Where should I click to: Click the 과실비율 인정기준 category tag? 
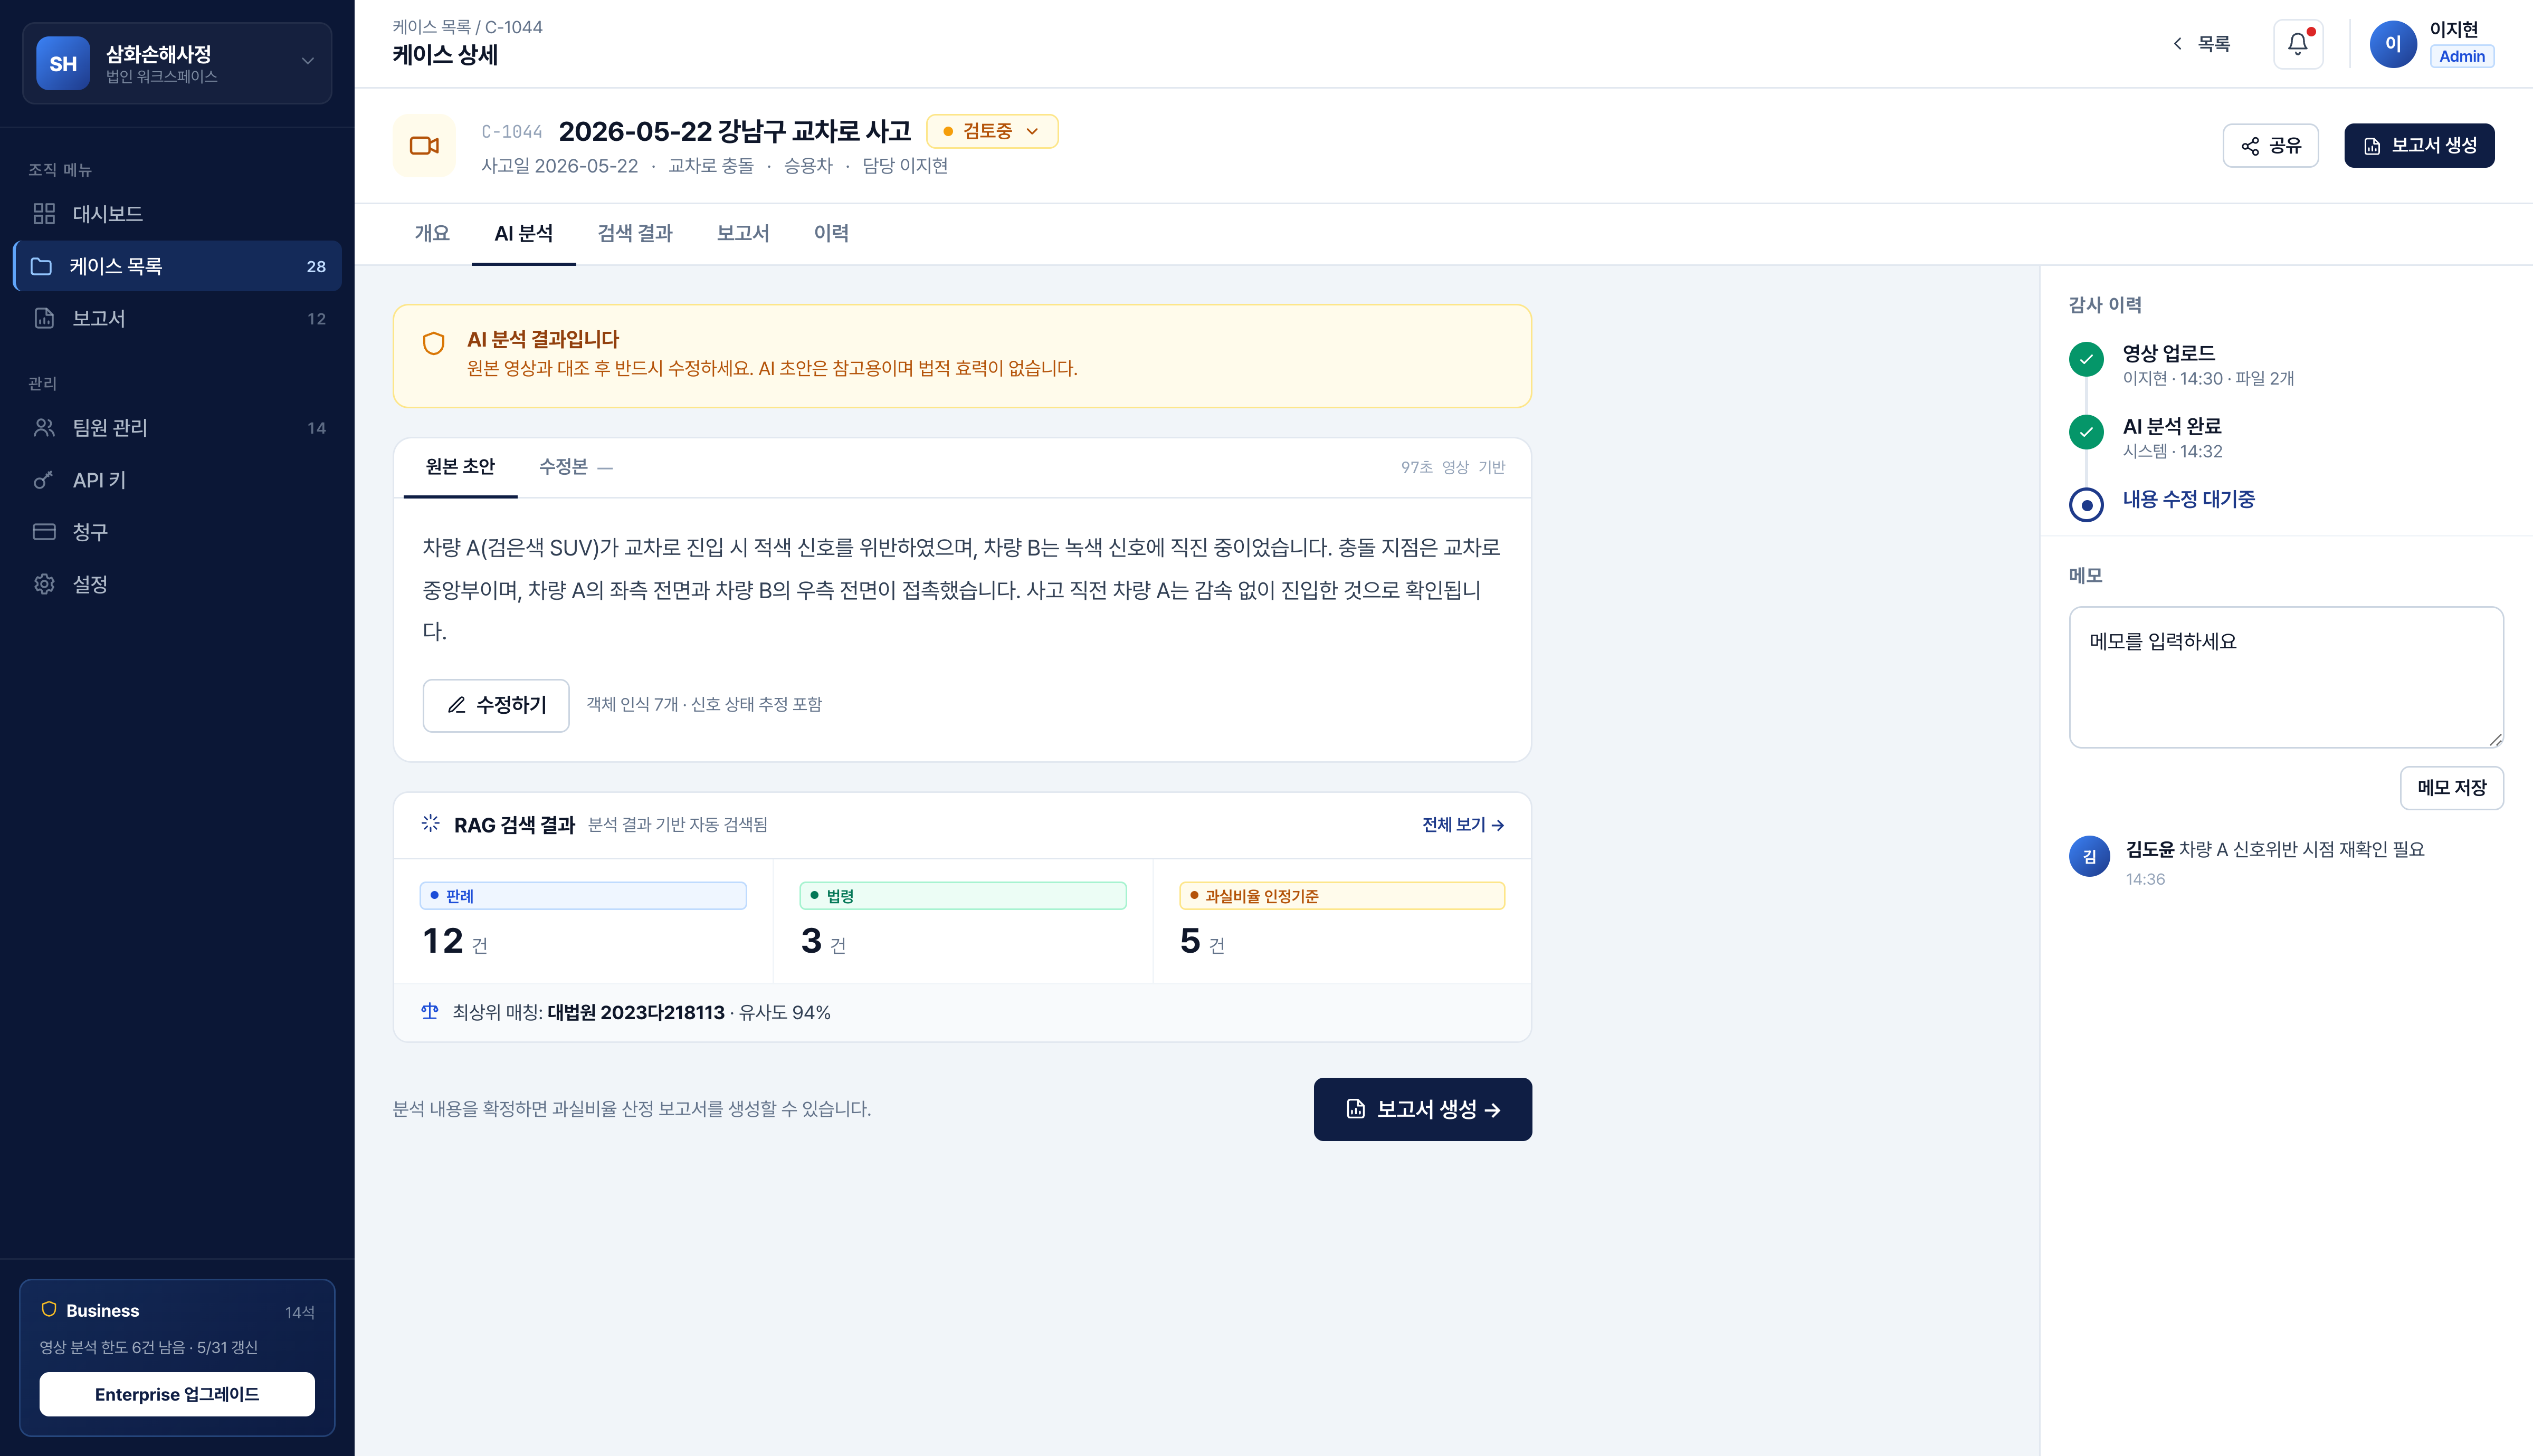pos(1342,896)
